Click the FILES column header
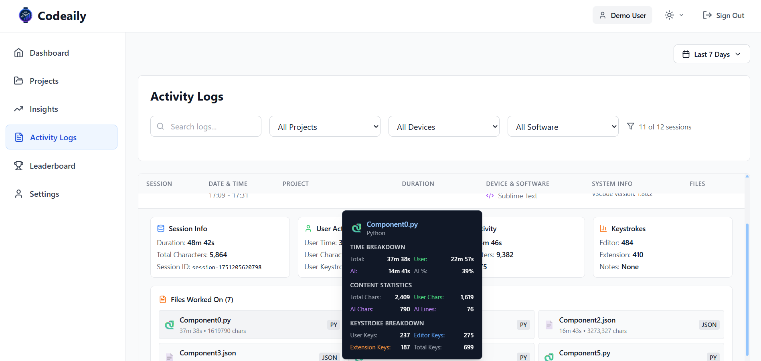This screenshot has width=761, height=361. click(697, 184)
